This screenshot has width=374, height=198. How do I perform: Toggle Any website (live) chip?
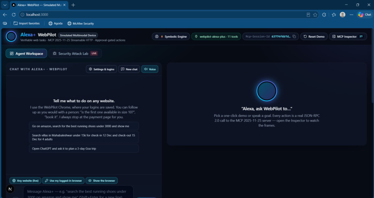point(25,180)
